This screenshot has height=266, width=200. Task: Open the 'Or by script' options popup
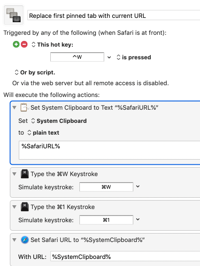(x=35, y=73)
